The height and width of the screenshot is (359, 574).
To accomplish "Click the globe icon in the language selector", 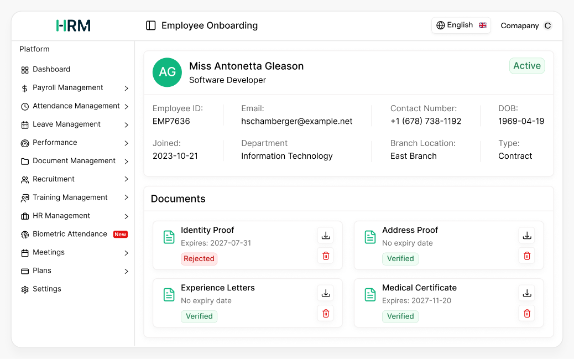I will click(440, 25).
